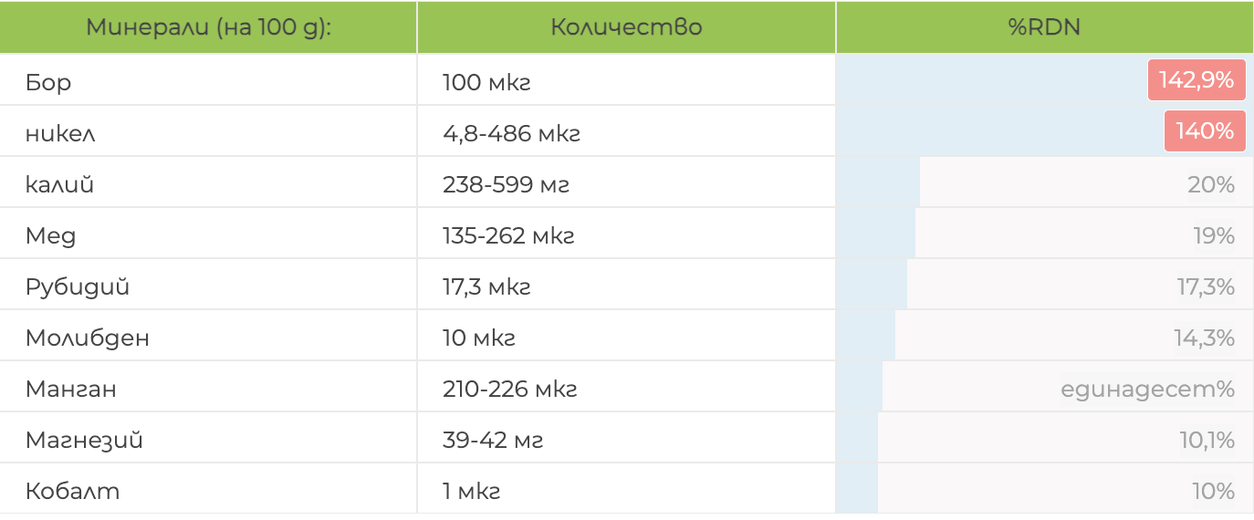The height and width of the screenshot is (520, 1254).
Task: Click the %RDN column header
Action: 1044,26
